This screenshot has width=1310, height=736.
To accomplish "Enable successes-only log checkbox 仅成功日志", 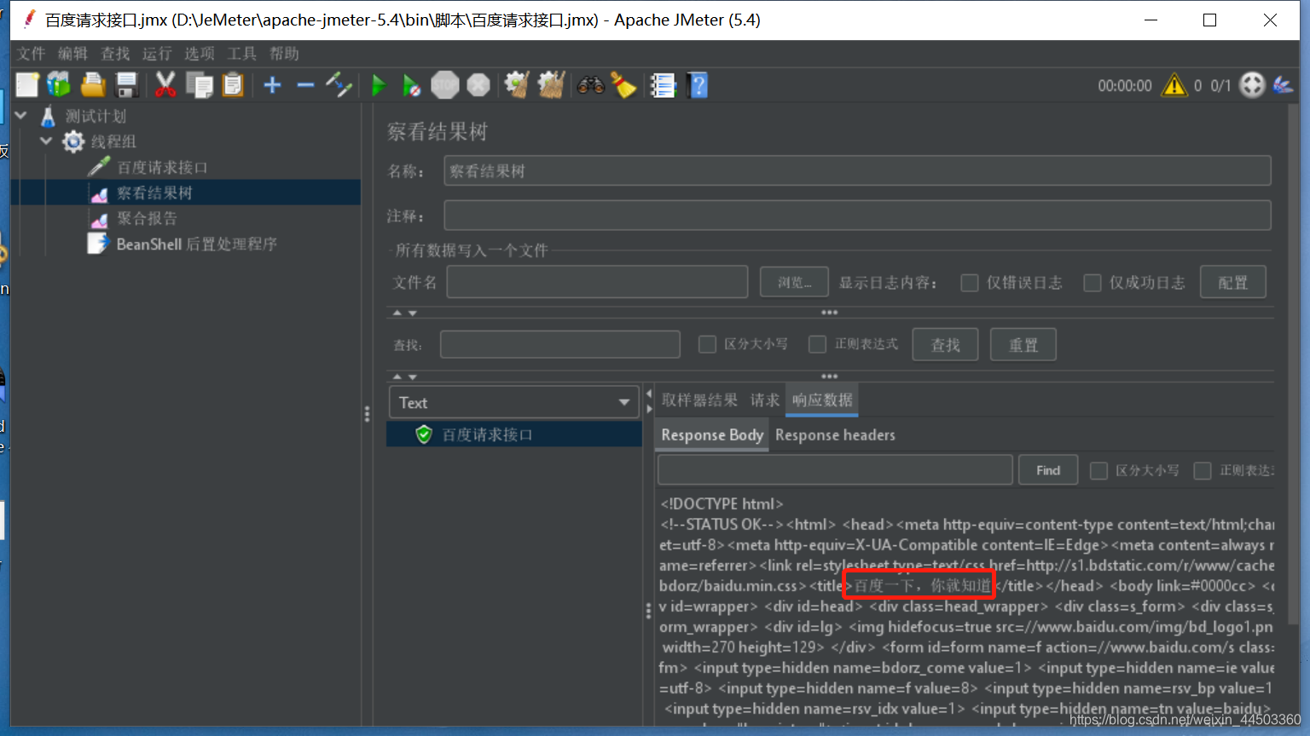I will point(1092,283).
